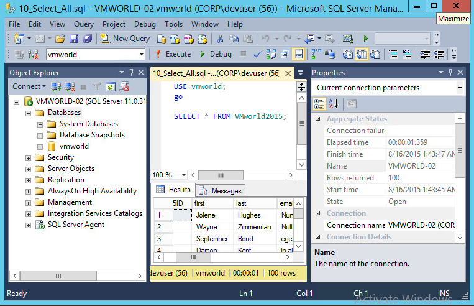The image size is (474, 306).
Task: Click the Zimmerman cell in results
Action: (255, 227)
